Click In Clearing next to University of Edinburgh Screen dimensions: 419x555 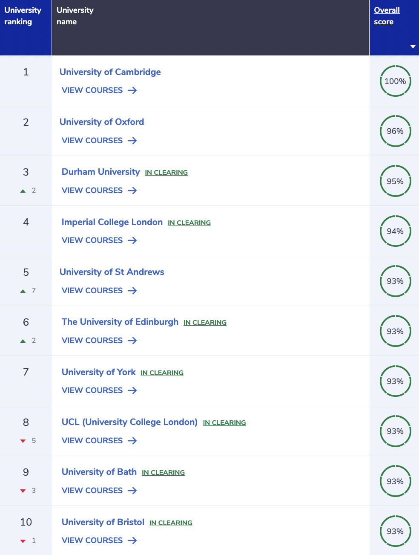tap(205, 323)
